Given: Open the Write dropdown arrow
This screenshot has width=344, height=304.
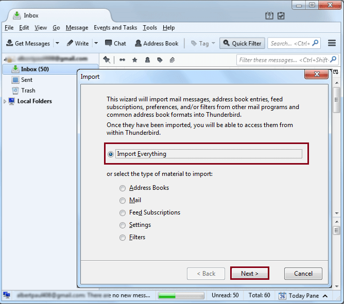Looking at the screenshot, I should (96, 43).
